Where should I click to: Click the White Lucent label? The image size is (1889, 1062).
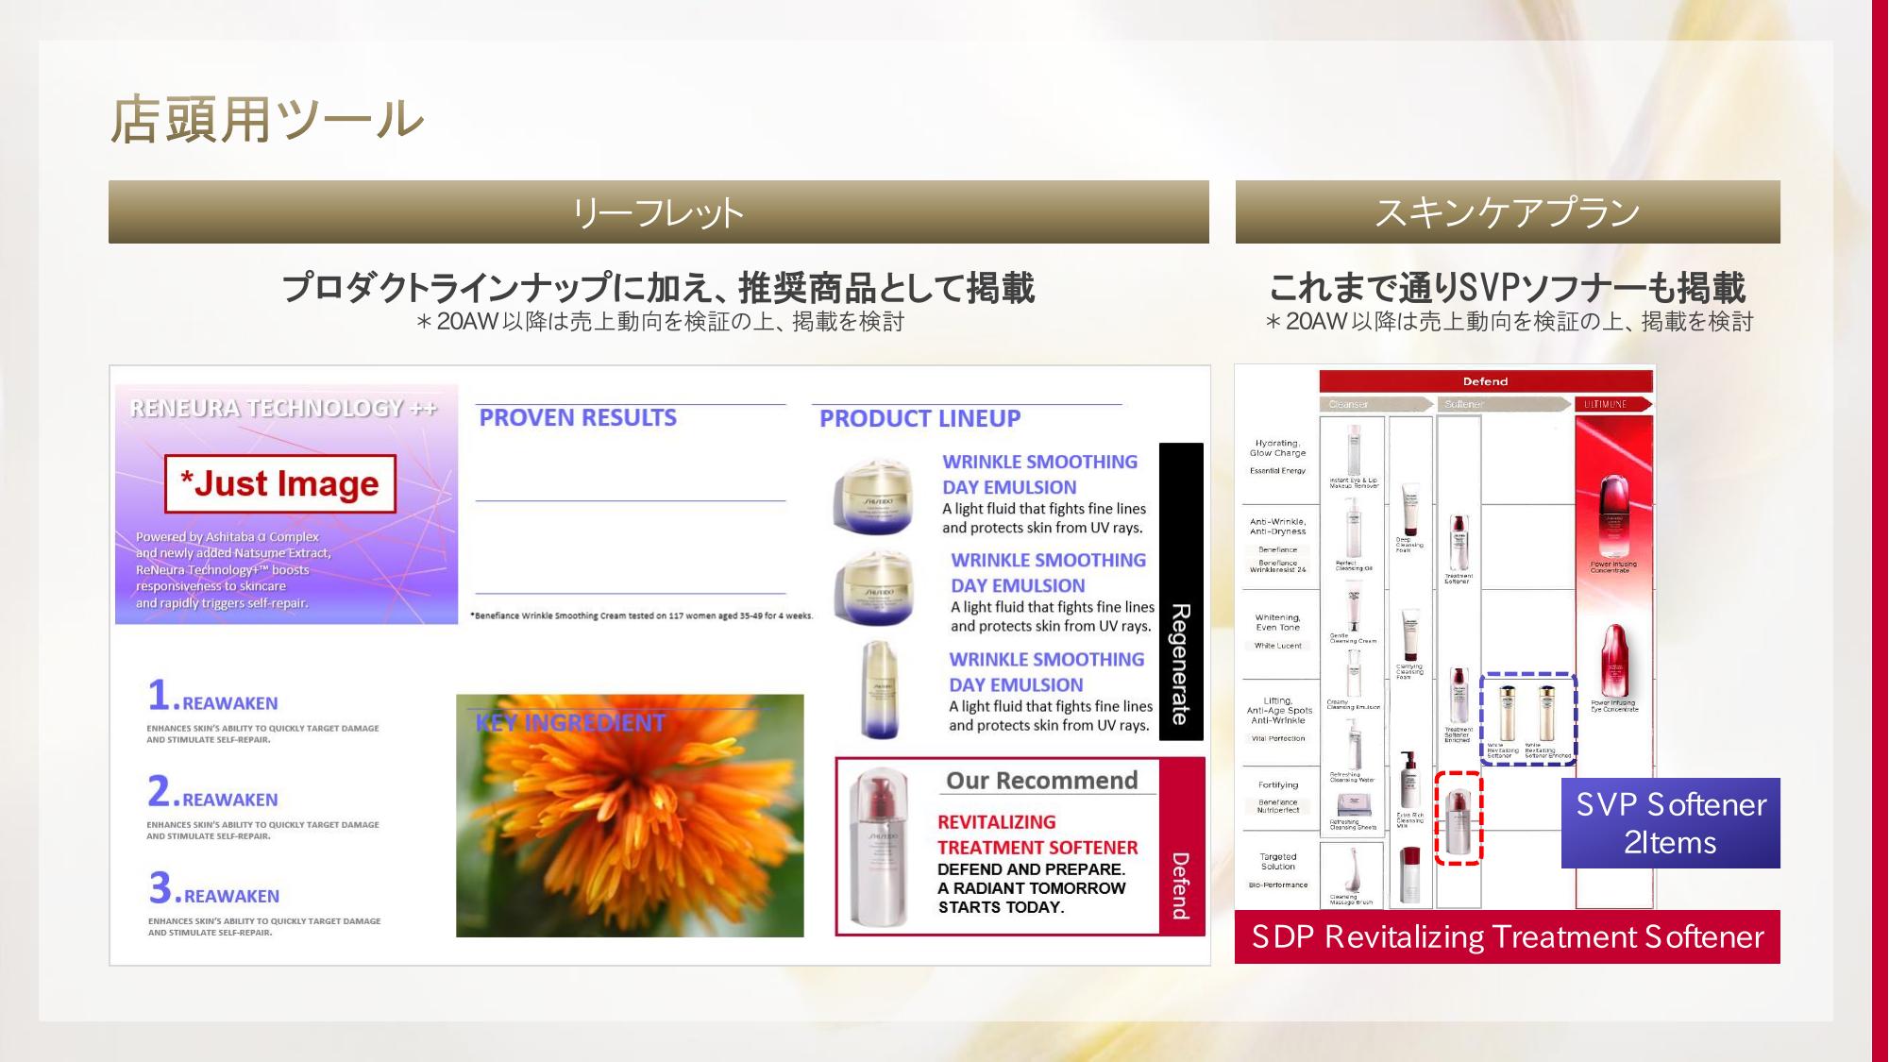coord(1277,646)
